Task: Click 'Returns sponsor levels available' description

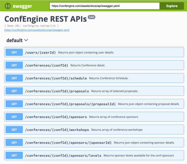Action: tap(139, 156)
